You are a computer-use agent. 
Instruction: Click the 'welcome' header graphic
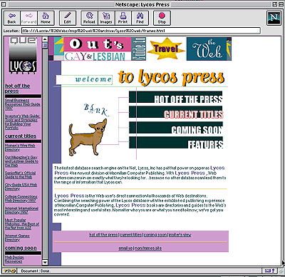click(x=84, y=80)
